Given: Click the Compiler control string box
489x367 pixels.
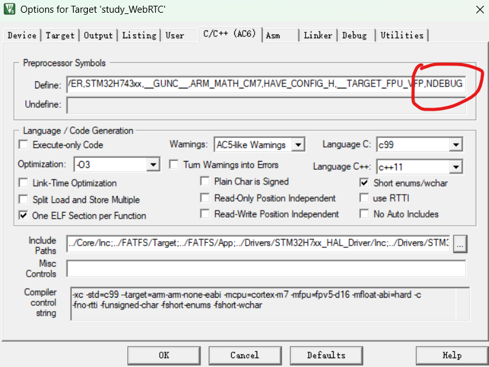Looking at the screenshot, I should (270, 304).
